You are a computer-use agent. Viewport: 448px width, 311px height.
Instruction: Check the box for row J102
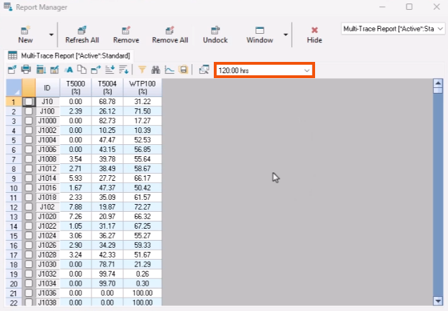click(x=29, y=207)
